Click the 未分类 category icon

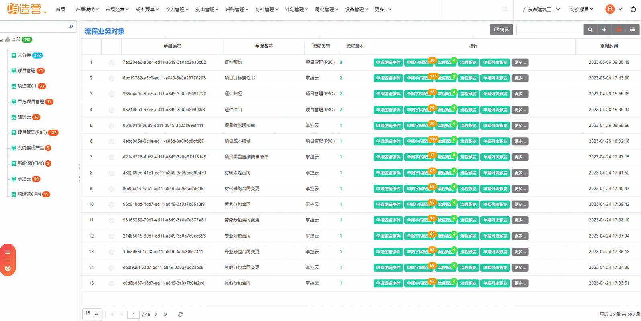click(x=14, y=55)
